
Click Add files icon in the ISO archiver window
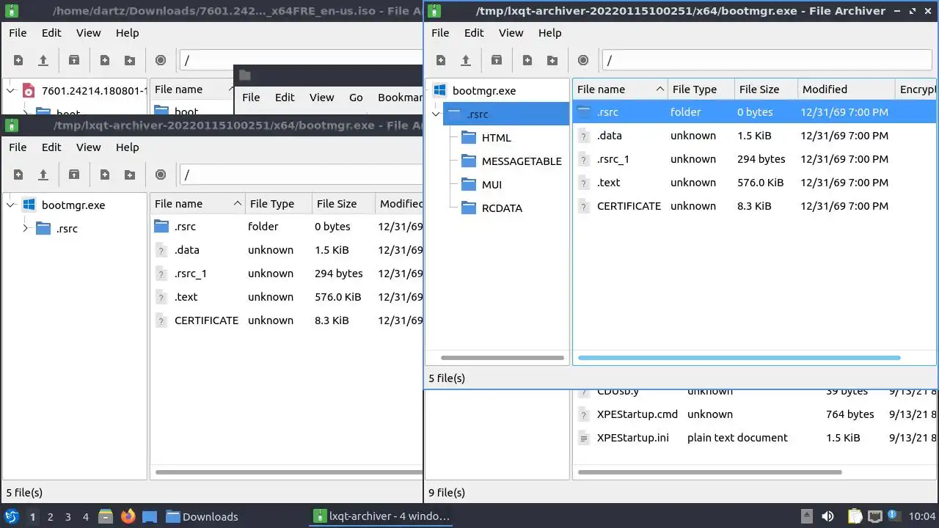(x=105, y=60)
